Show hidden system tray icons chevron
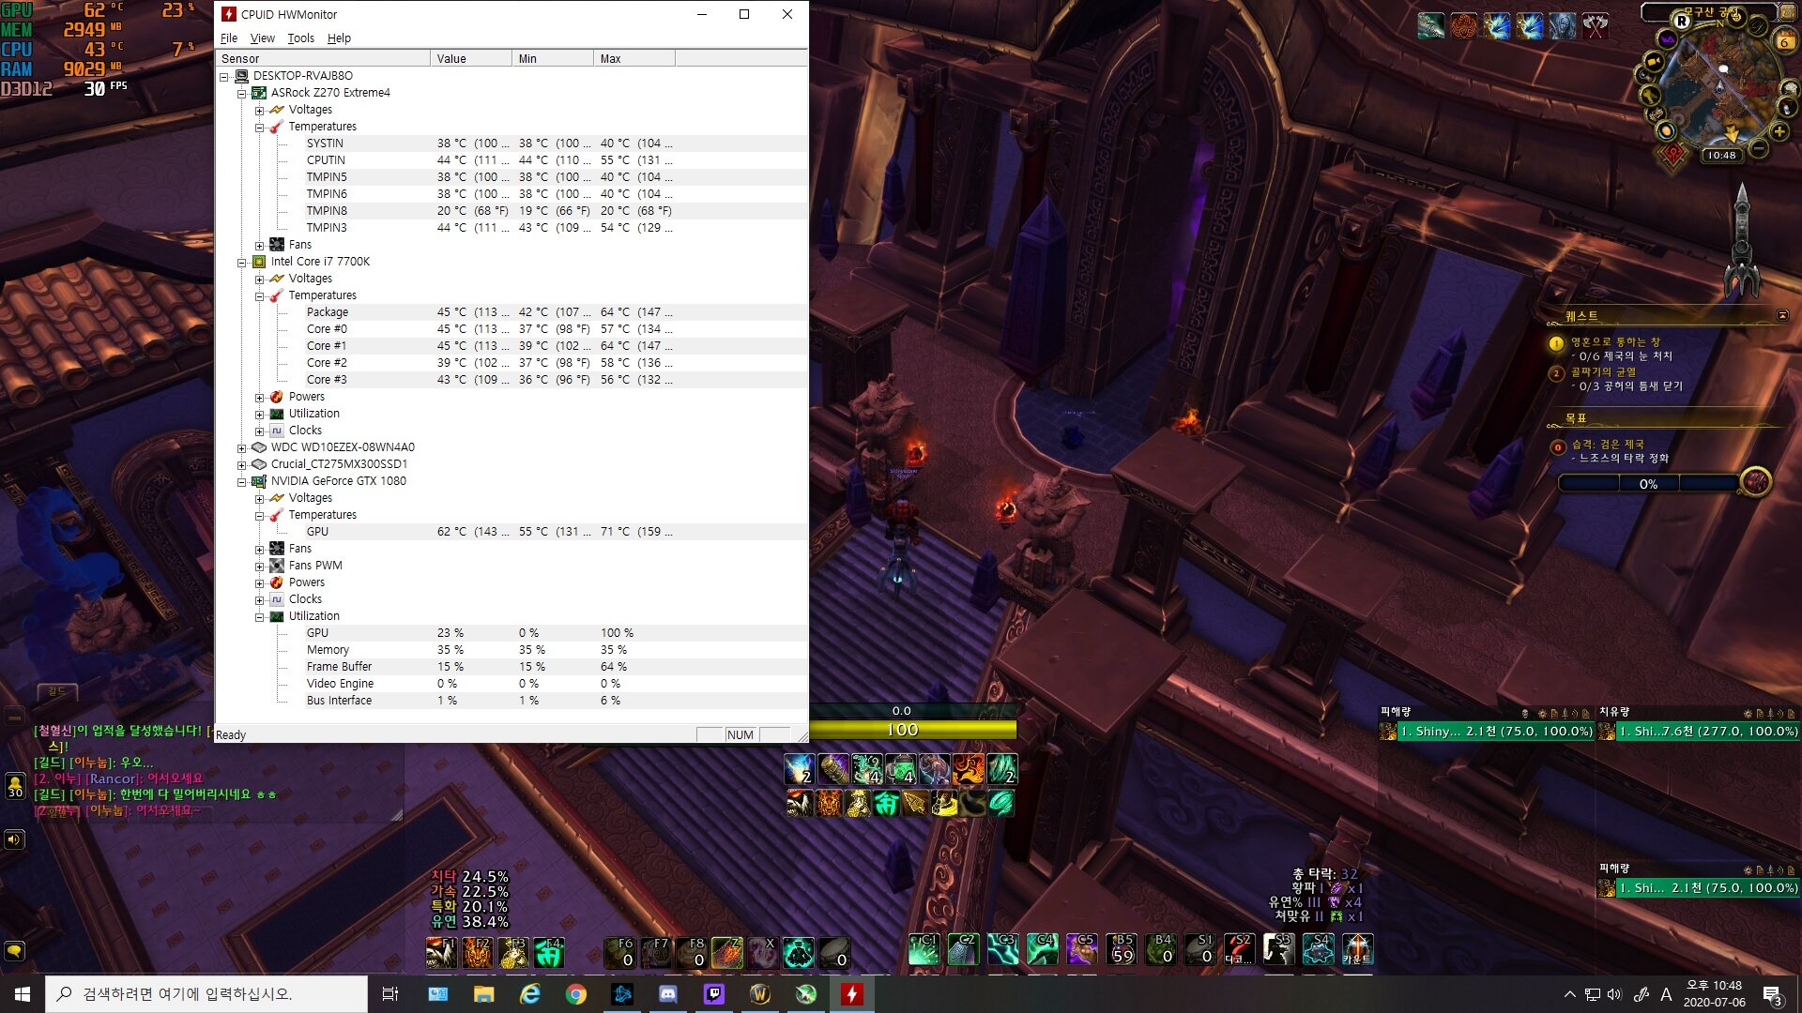1802x1013 pixels. pos(1569,994)
